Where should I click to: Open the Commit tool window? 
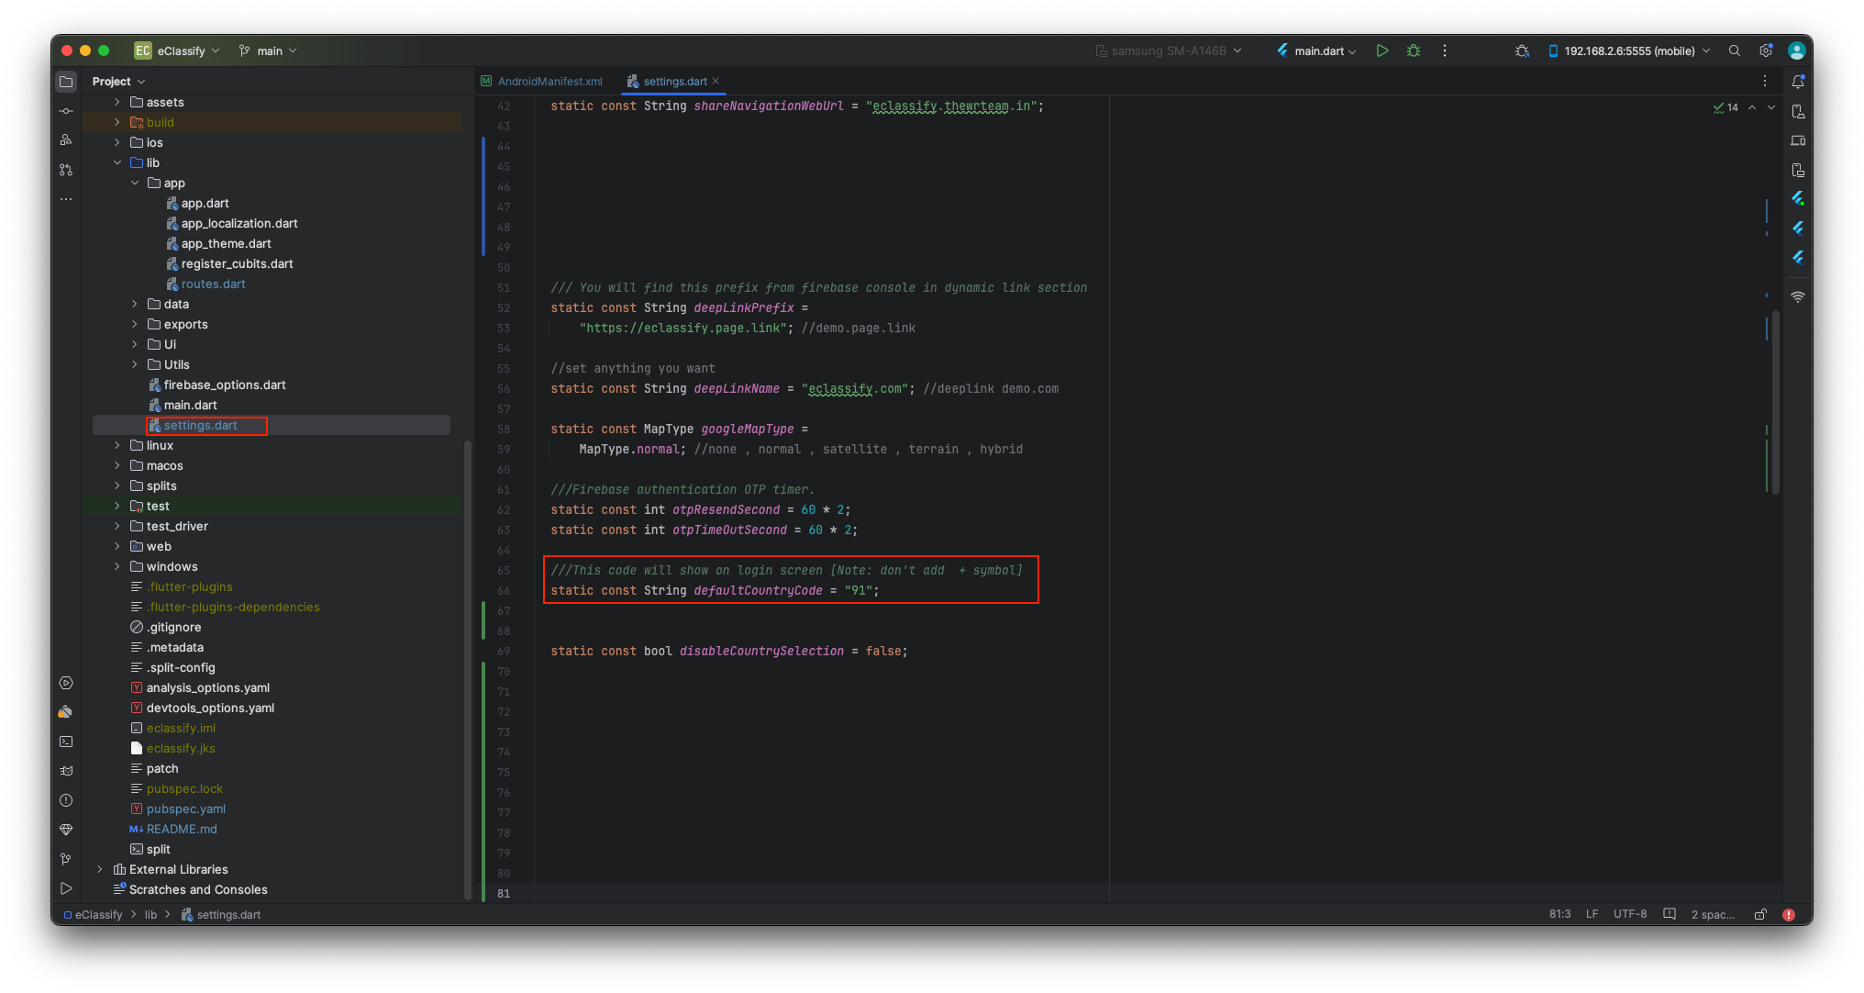(66, 111)
